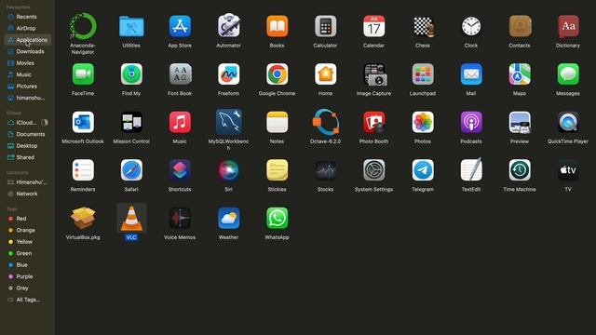Select the Voice Memos icon
The height and width of the screenshot is (335, 596).
(180, 218)
